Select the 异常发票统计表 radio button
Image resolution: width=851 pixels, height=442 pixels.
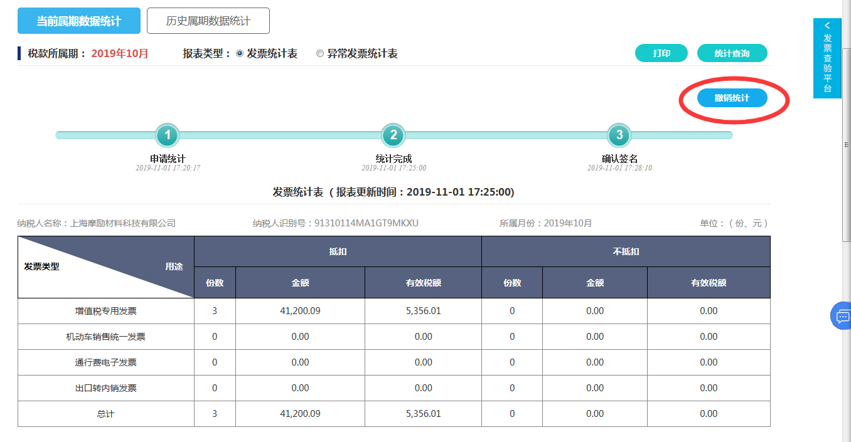320,54
